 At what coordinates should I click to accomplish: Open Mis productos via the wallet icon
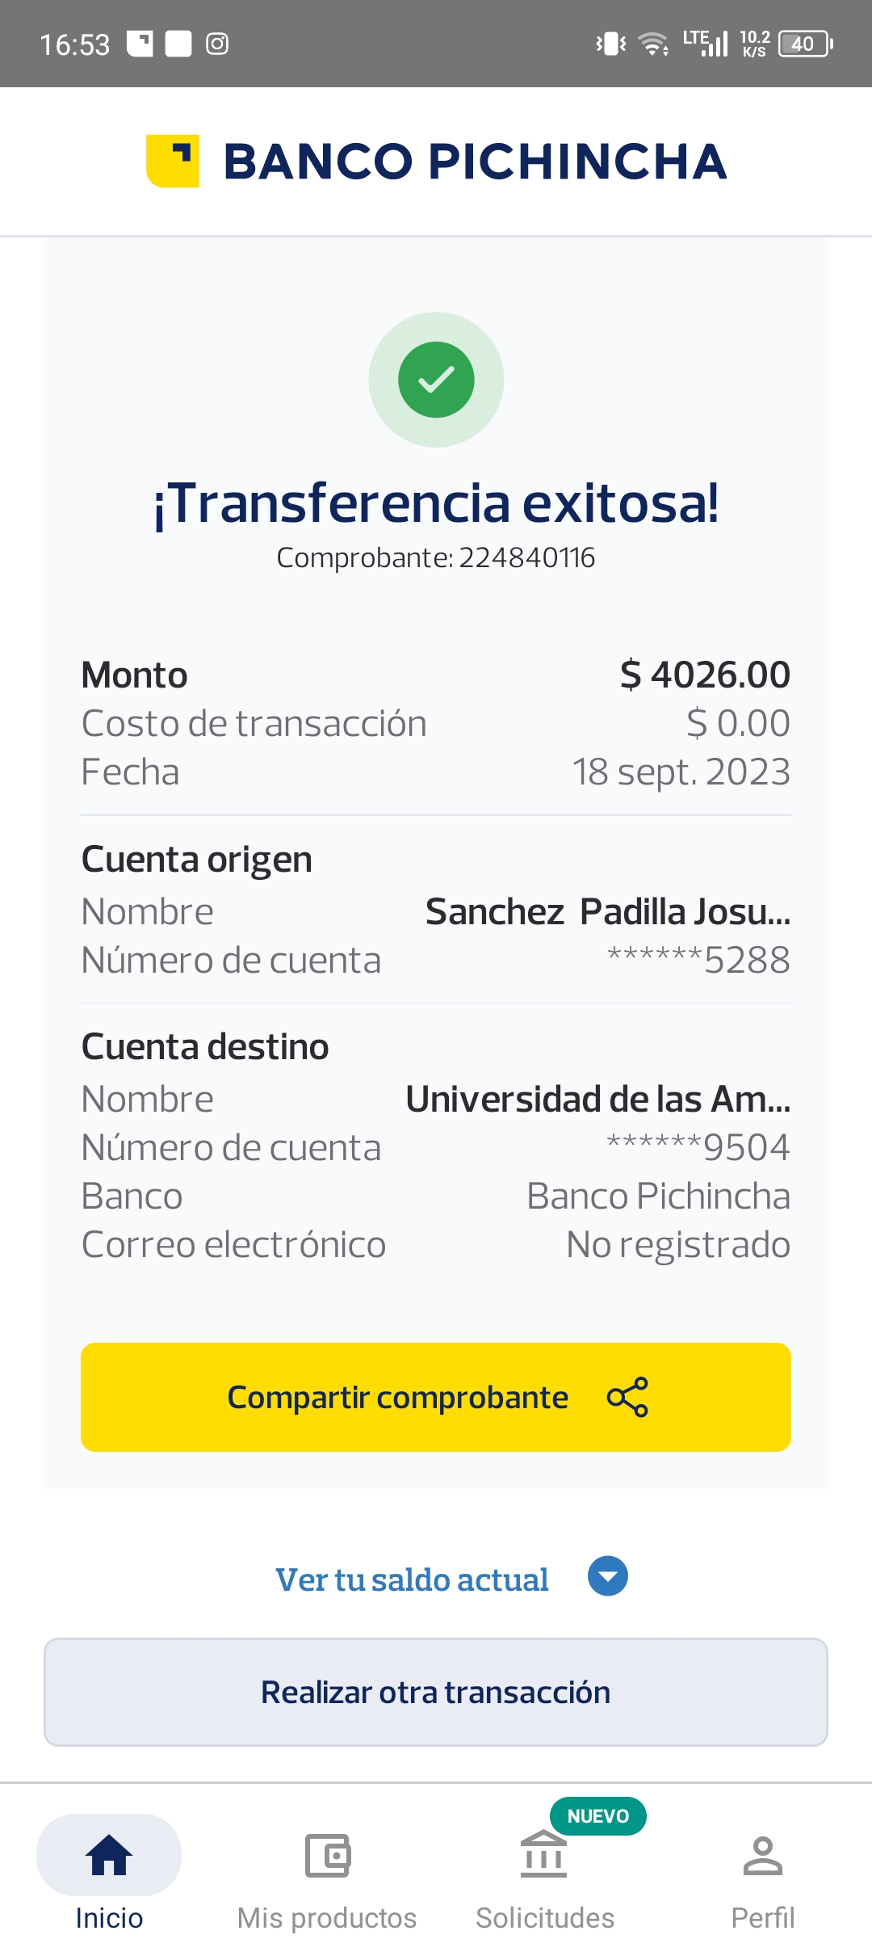coord(327,1855)
